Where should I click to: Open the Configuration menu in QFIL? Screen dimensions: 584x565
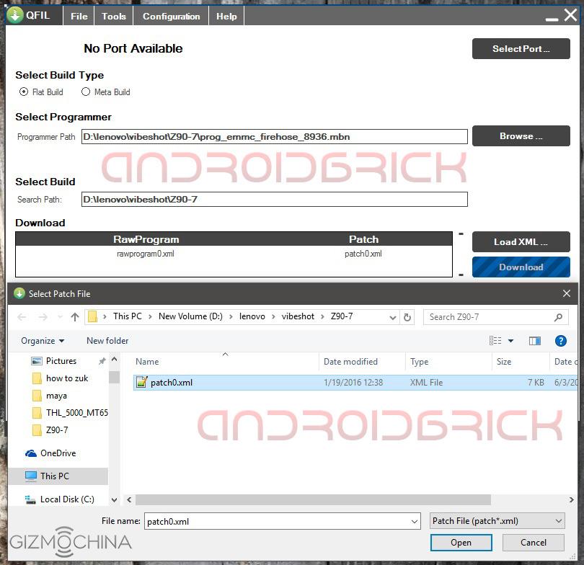pos(172,15)
